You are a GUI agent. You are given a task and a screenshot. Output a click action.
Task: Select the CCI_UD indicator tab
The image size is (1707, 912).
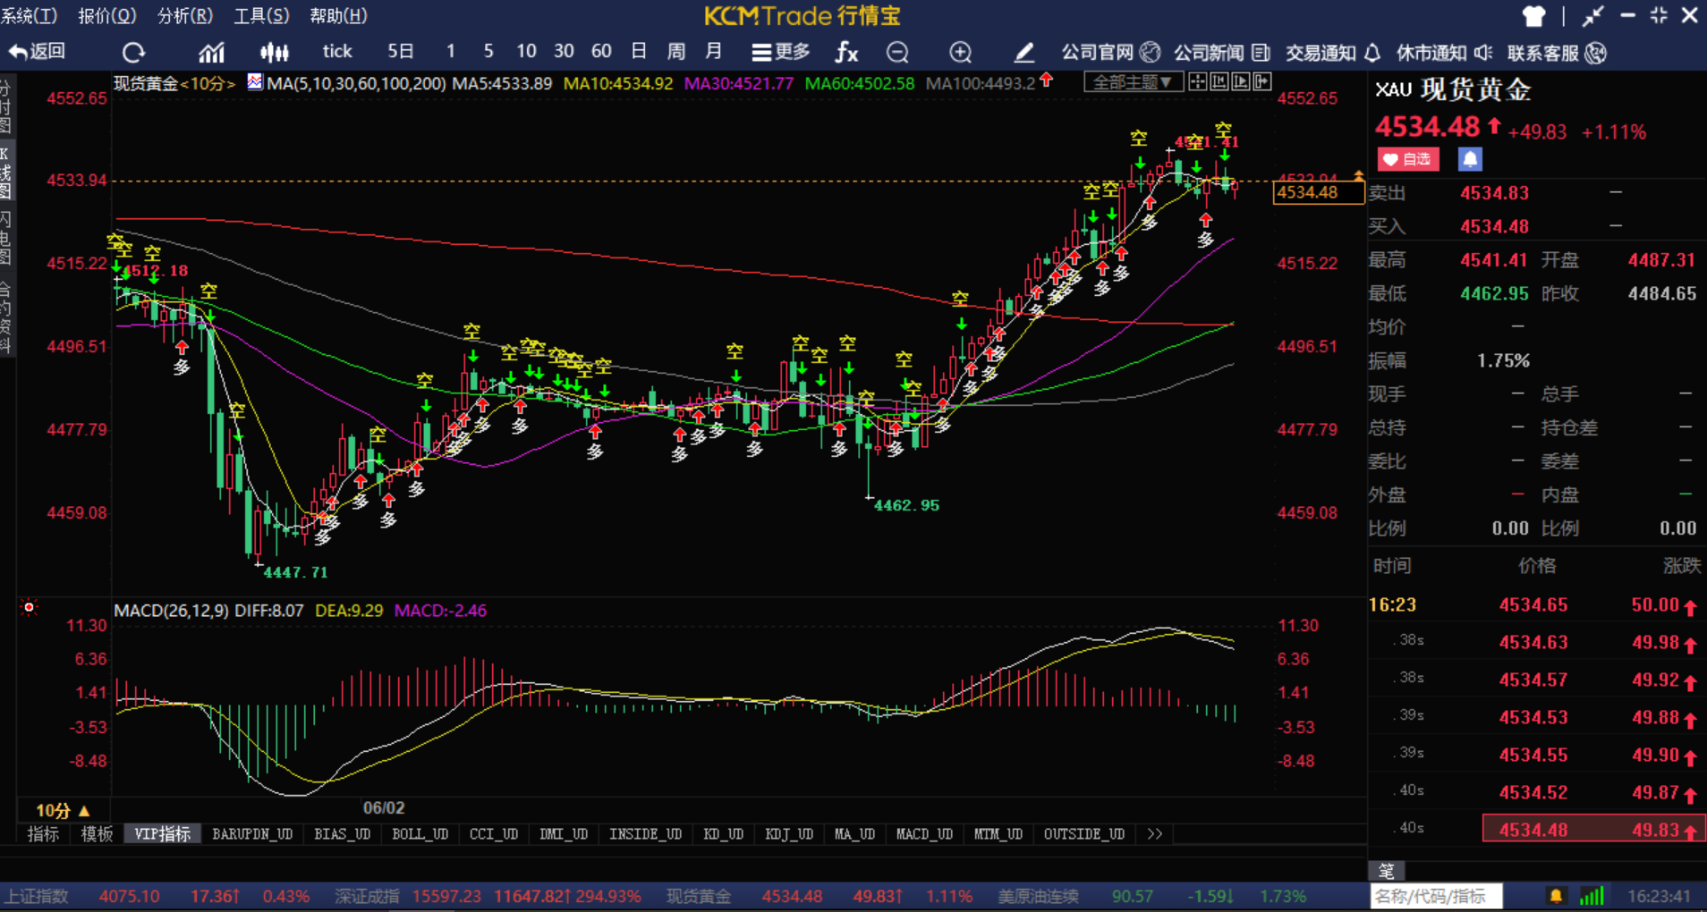pos(494,834)
